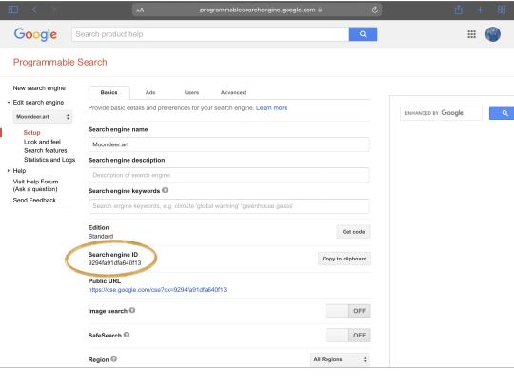The height and width of the screenshot is (385, 514).
Task: Click Copy to clipboard button
Action: click(x=345, y=259)
